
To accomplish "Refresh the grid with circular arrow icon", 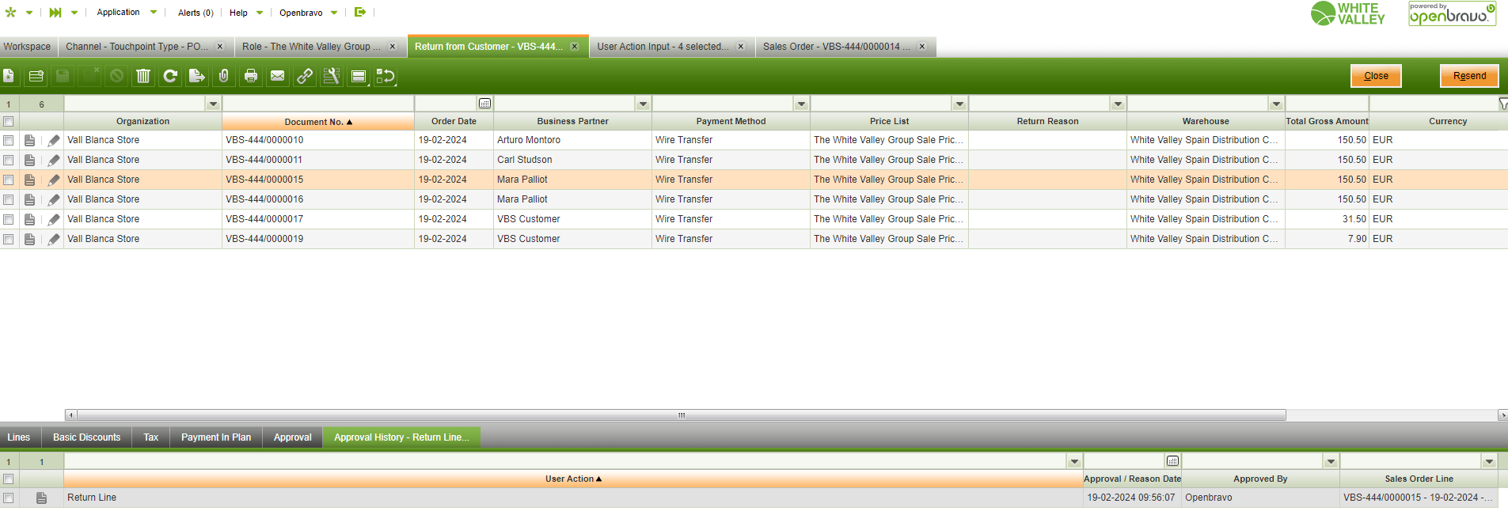I will pos(170,76).
